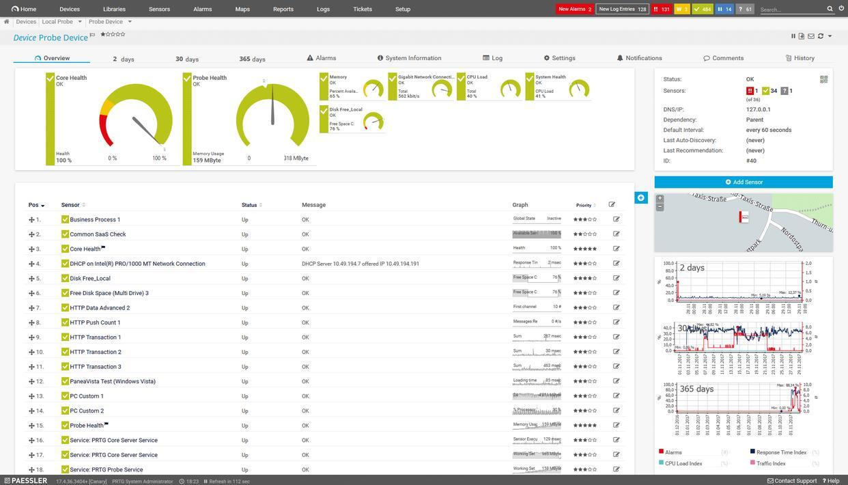Image resolution: width=848 pixels, height=485 pixels.
Task: Open the Setup menu
Action: pyautogui.click(x=403, y=9)
